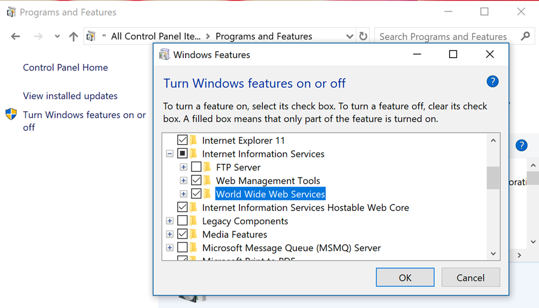Click the back arrow in Programs and Features
539x308 pixels.
[16, 36]
